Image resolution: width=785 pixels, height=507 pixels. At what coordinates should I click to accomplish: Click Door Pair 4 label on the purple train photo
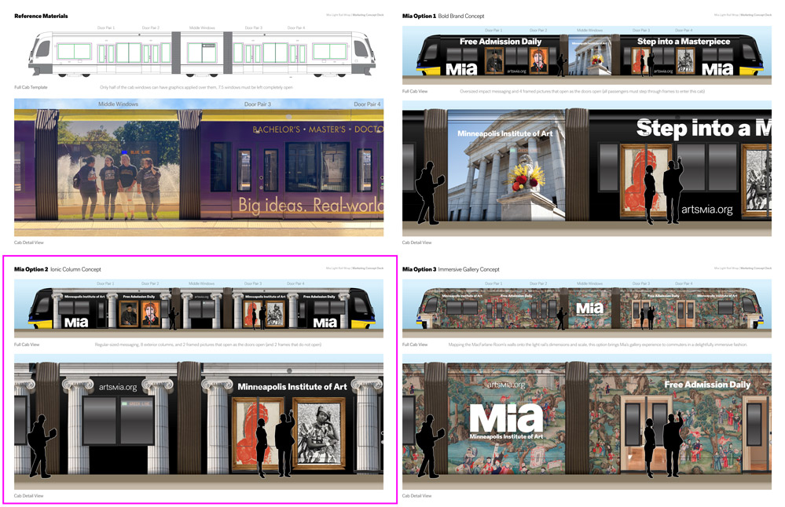click(367, 104)
